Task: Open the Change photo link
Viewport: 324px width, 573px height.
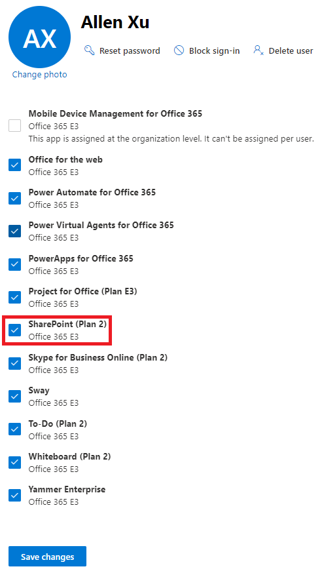Action: [39, 75]
